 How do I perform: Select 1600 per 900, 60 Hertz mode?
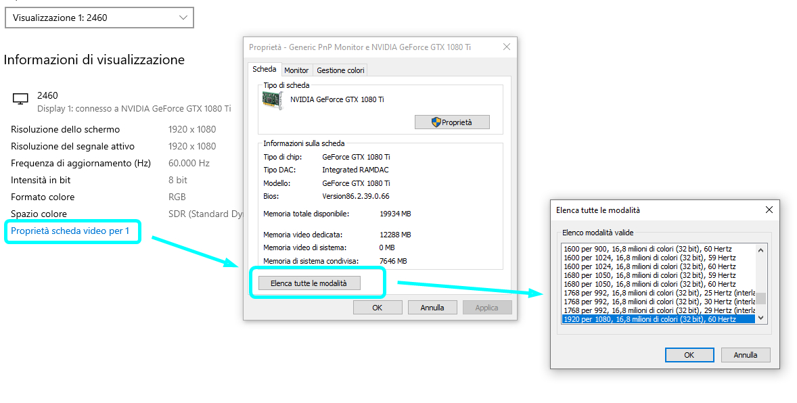tap(659, 249)
